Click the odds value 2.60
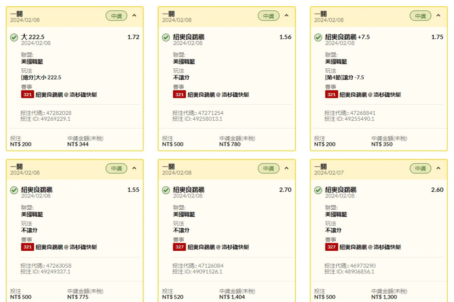The width and height of the screenshot is (454, 302). (x=437, y=190)
